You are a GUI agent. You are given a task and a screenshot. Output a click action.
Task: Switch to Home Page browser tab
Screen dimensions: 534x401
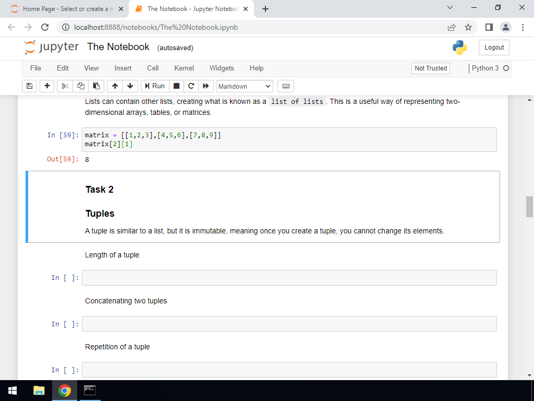point(64,9)
